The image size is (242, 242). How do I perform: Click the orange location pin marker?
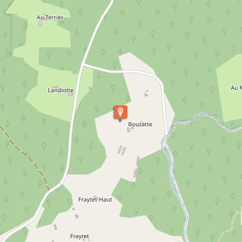coord(120,112)
